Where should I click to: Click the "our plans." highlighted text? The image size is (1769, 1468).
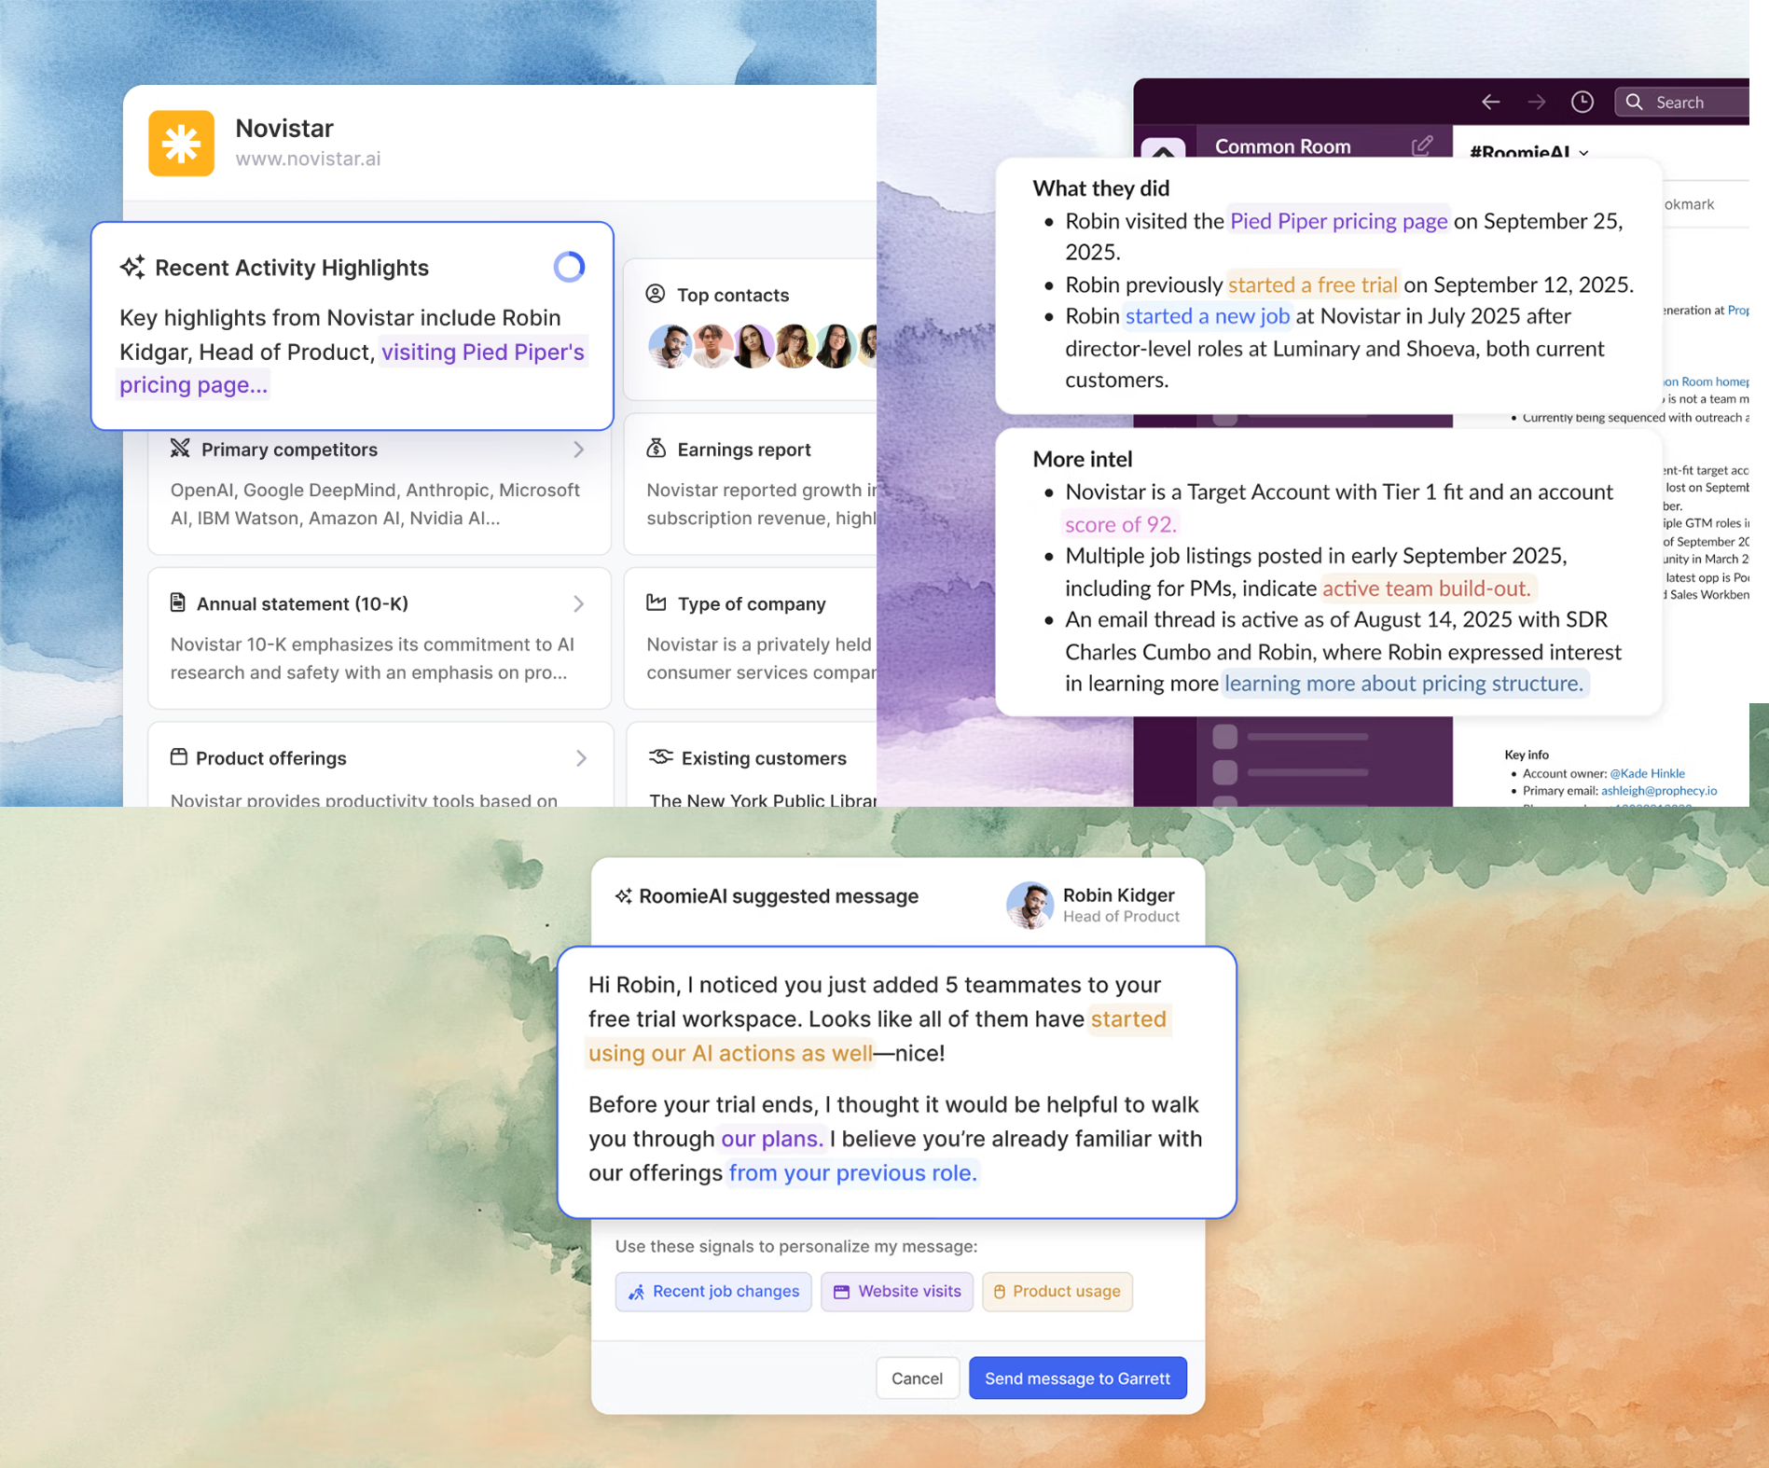[x=772, y=1139]
